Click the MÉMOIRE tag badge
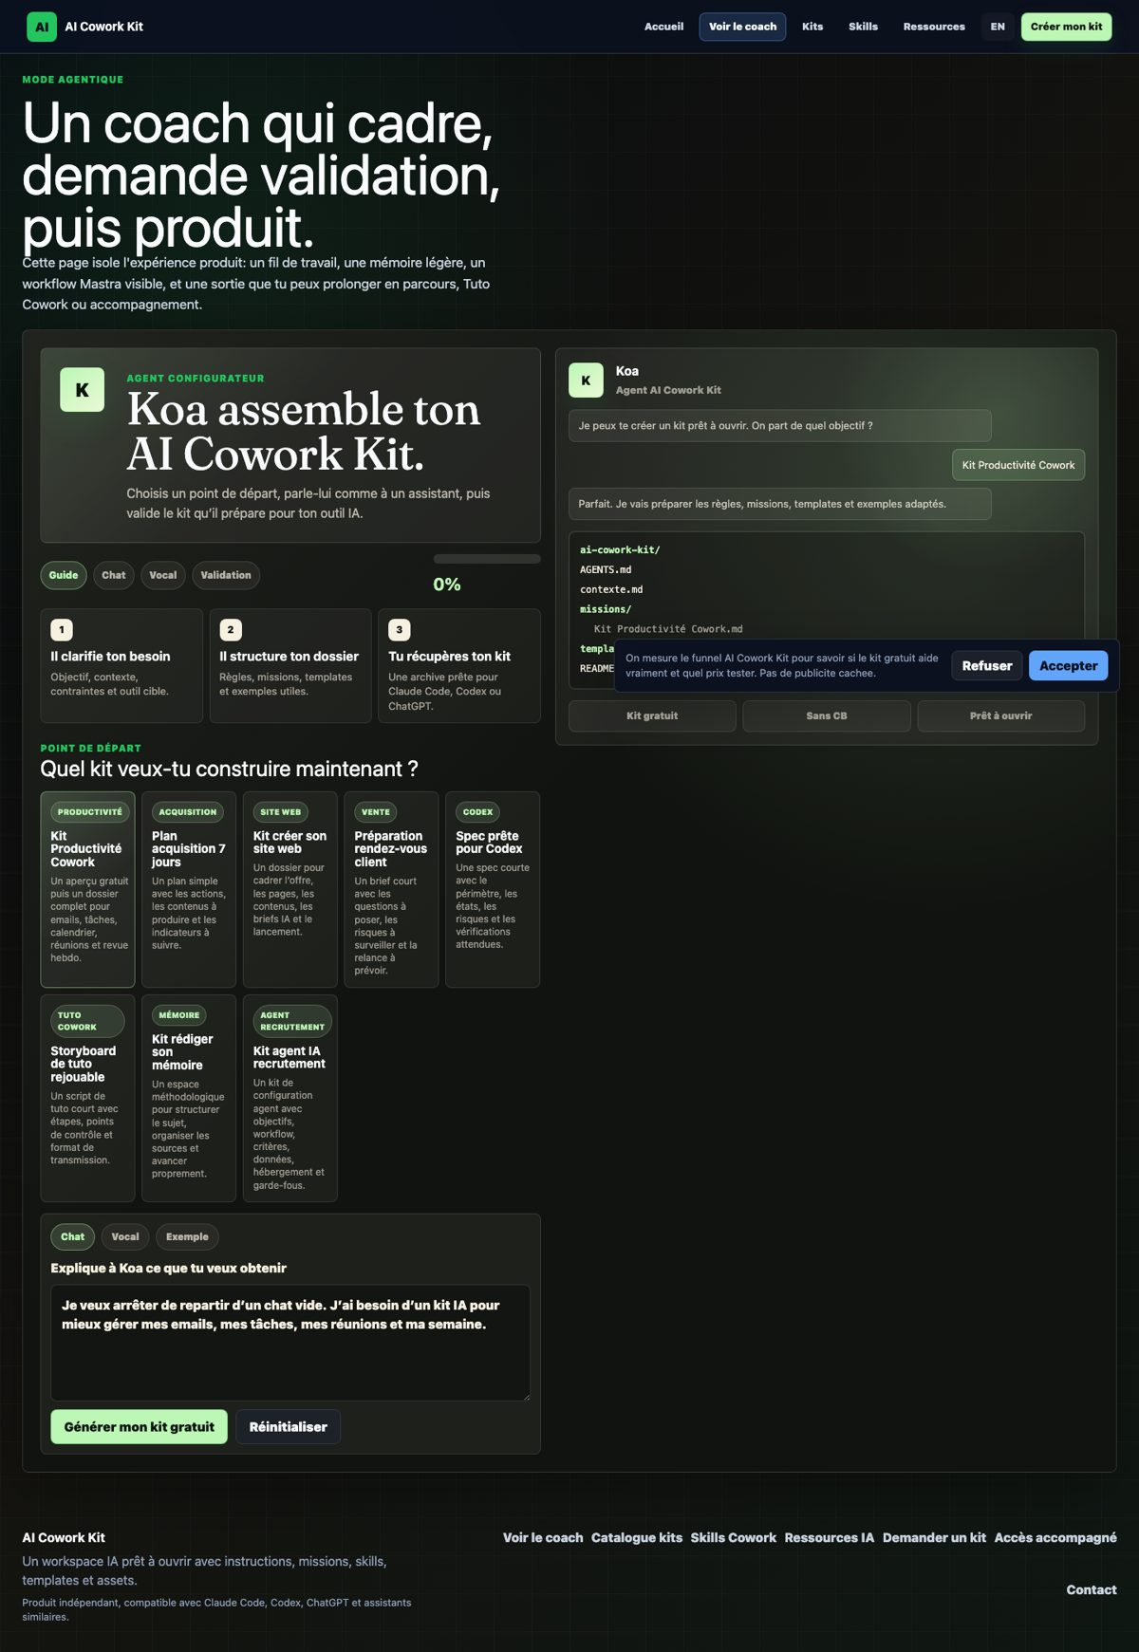Image resolution: width=1139 pixels, height=1652 pixels. [x=179, y=1015]
